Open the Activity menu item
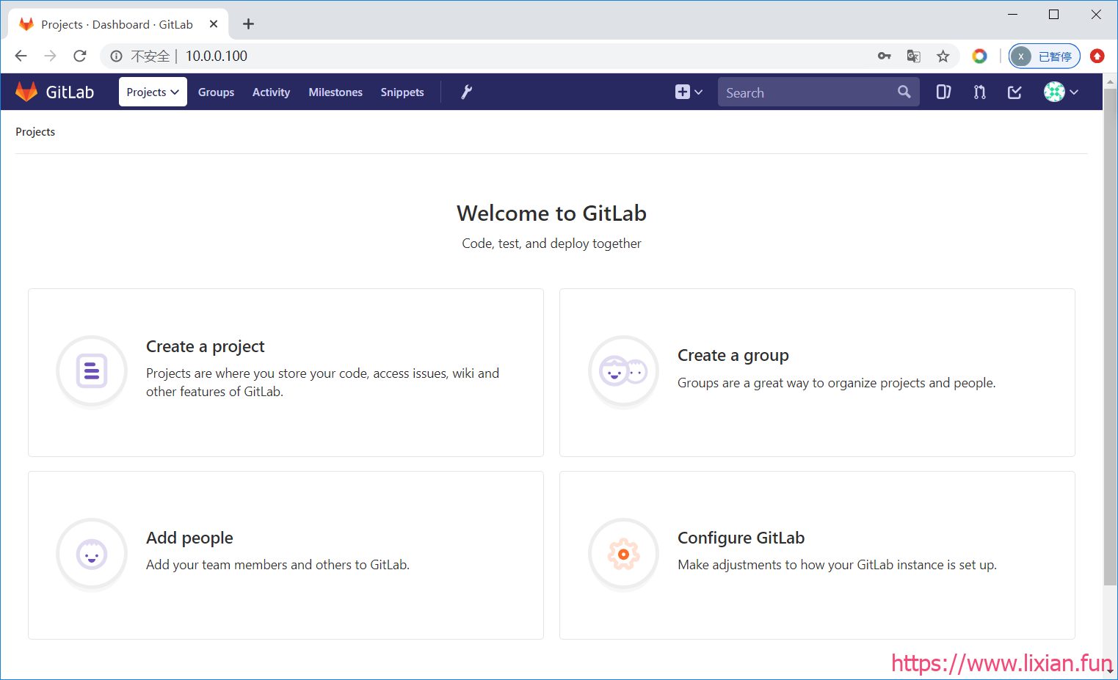The width and height of the screenshot is (1118, 680). [271, 92]
